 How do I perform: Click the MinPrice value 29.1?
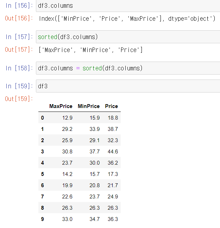click(x=95, y=140)
